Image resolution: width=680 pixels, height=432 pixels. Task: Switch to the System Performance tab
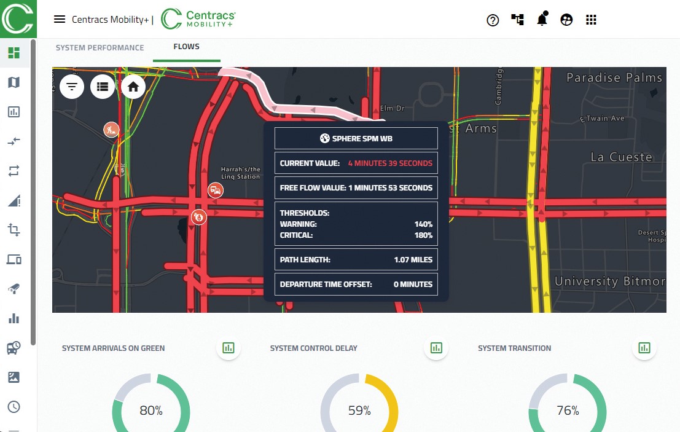coord(100,47)
